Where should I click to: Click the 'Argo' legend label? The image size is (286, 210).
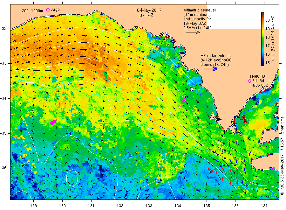point(55,10)
